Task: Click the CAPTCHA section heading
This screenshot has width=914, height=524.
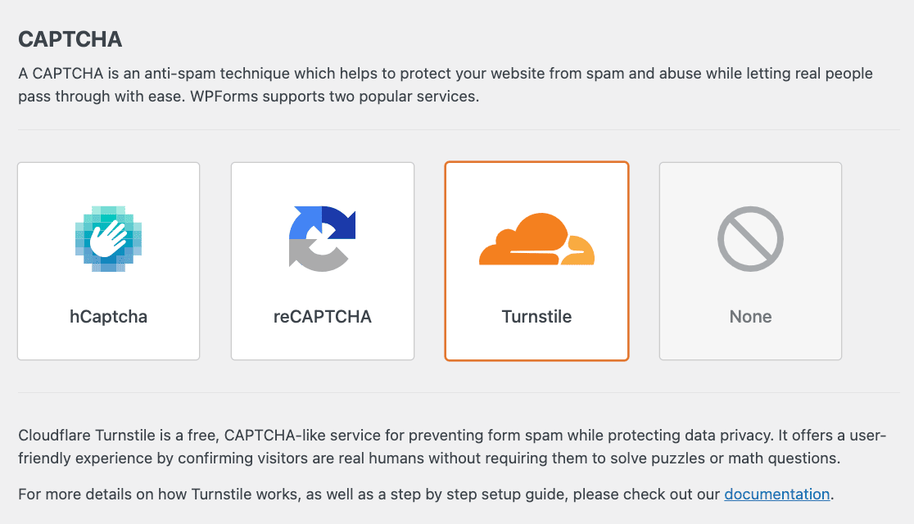Action: (70, 38)
